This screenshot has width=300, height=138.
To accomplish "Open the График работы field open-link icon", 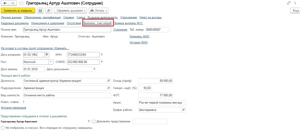I will 183,110.
